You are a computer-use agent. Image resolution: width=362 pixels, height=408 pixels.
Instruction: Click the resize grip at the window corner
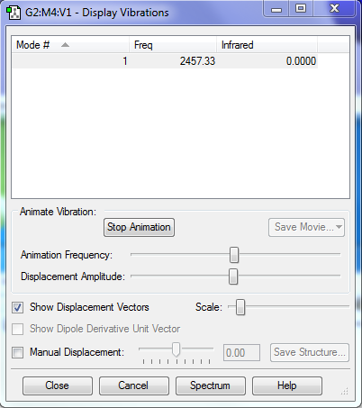click(x=345, y=391)
